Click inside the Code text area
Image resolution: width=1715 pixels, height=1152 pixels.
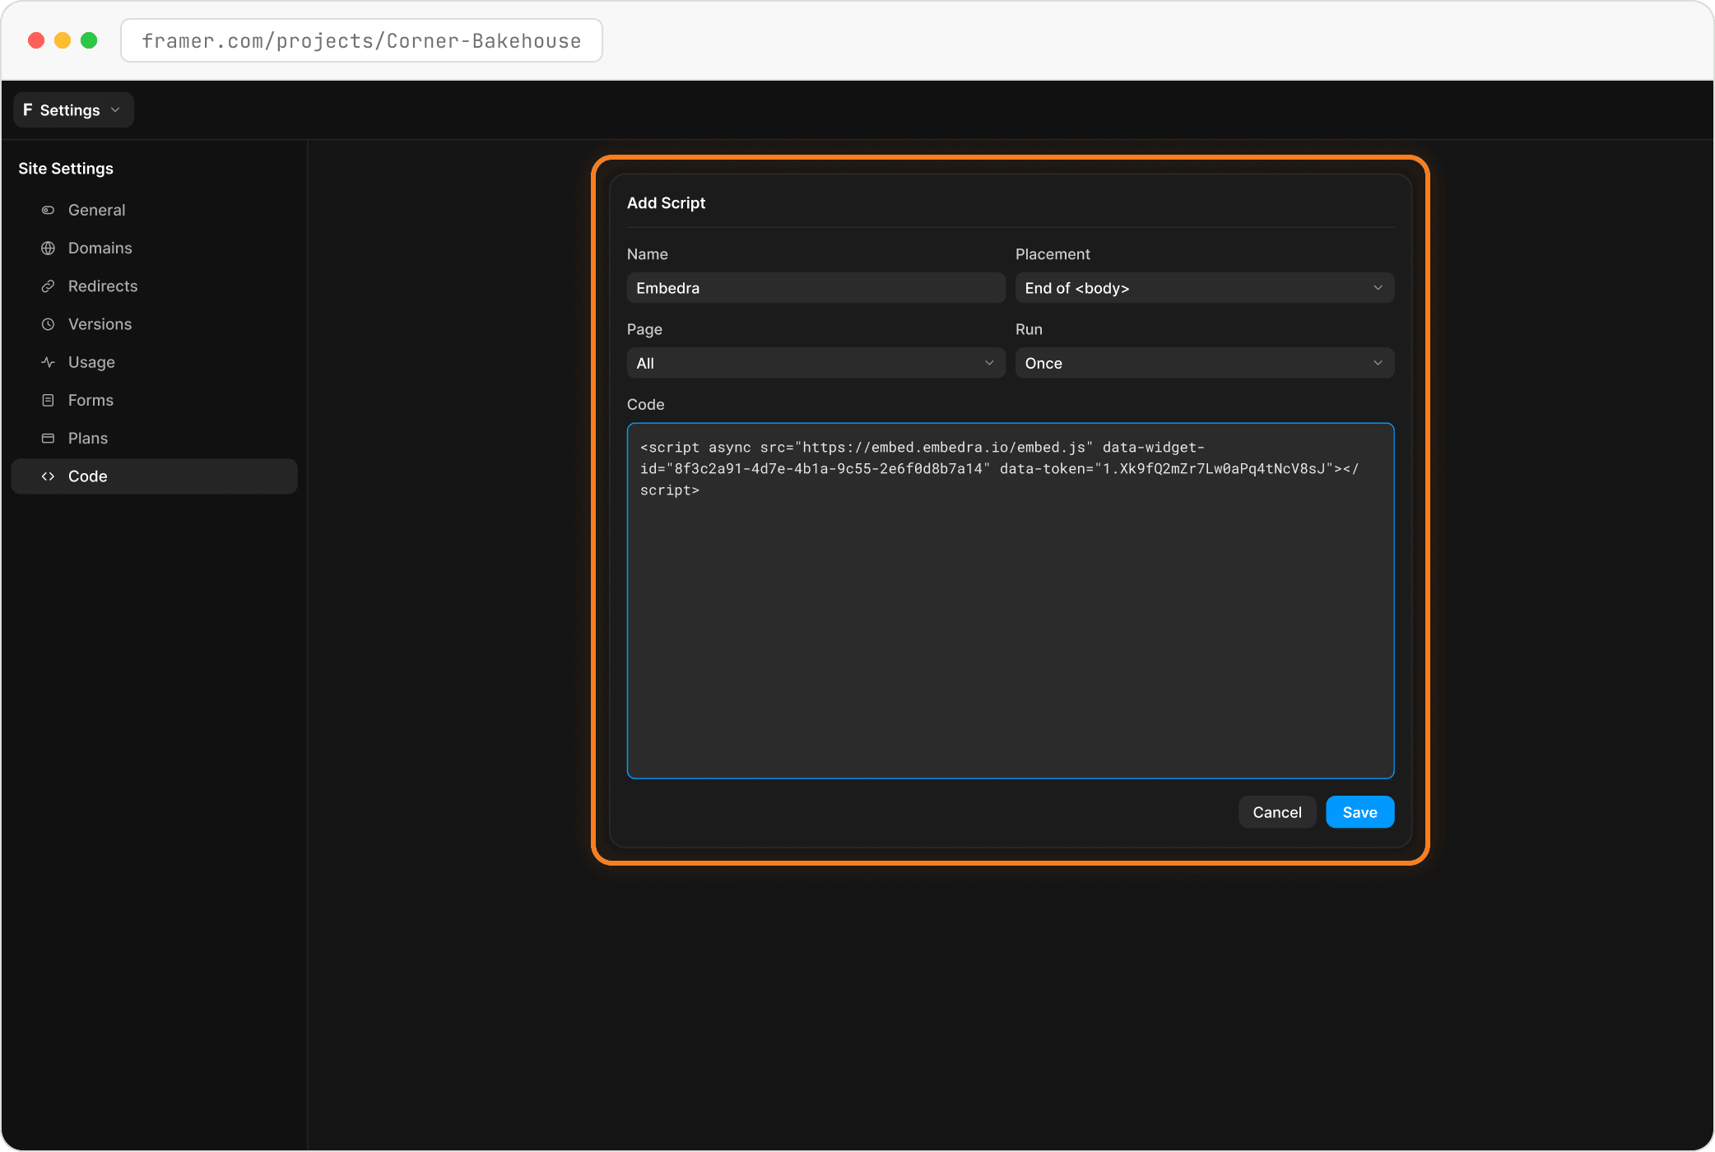click(x=1010, y=601)
